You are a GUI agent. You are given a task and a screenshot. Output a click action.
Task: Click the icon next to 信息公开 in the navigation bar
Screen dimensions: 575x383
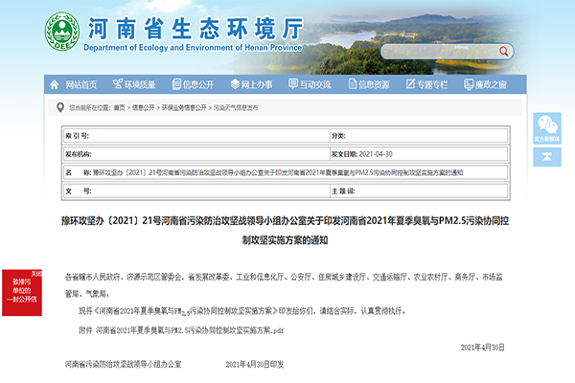click(x=175, y=84)
